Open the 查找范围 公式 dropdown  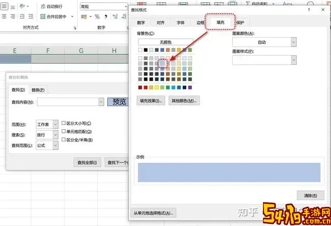(55, 146)
